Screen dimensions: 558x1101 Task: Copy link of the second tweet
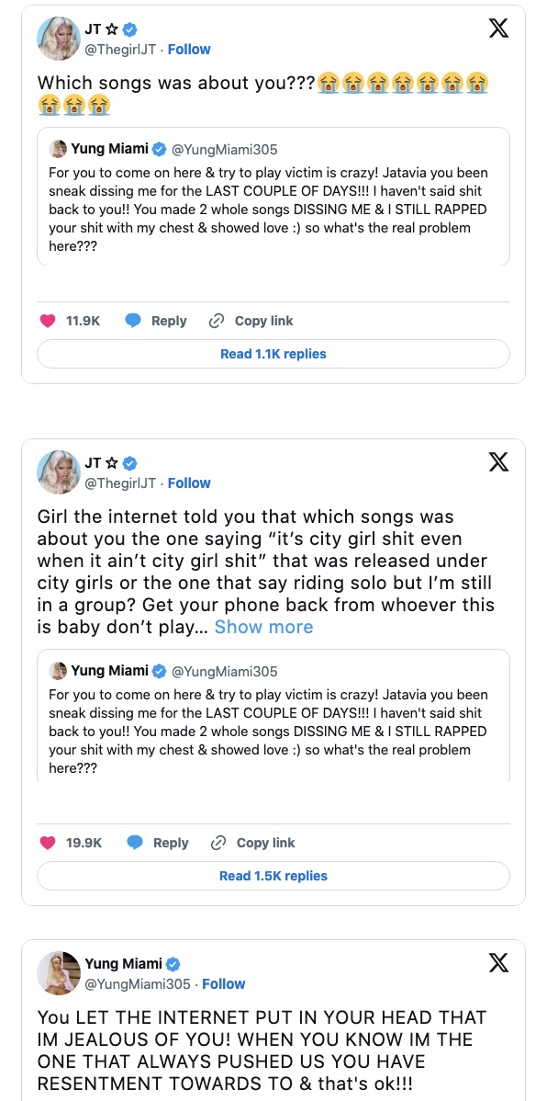click(x=253, y=843)
